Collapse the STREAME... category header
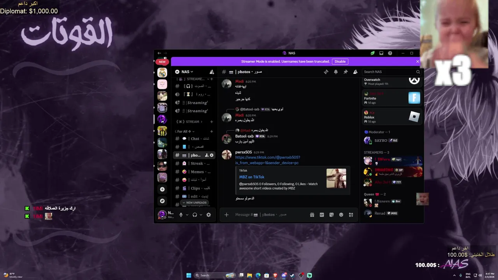 [194, 79]
